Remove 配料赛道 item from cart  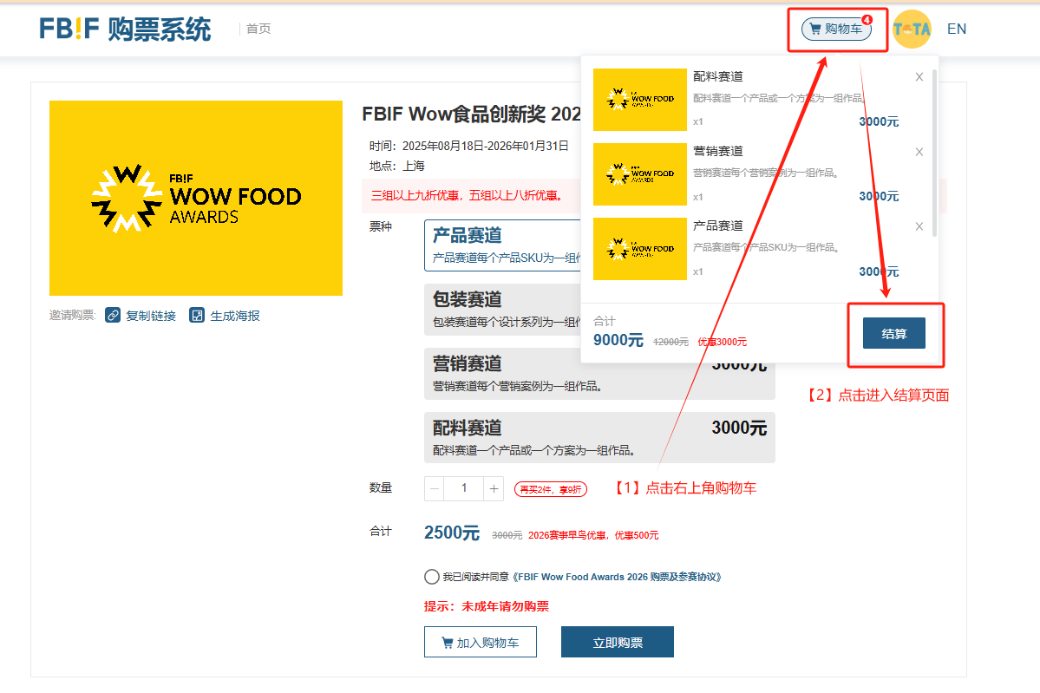click(919, 77)
